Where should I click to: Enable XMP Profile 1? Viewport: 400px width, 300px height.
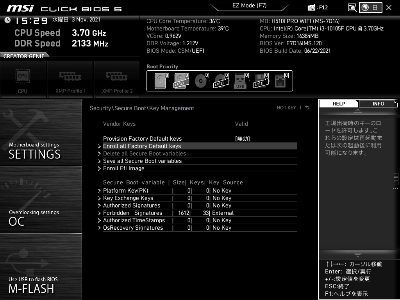tap(70, 79)
